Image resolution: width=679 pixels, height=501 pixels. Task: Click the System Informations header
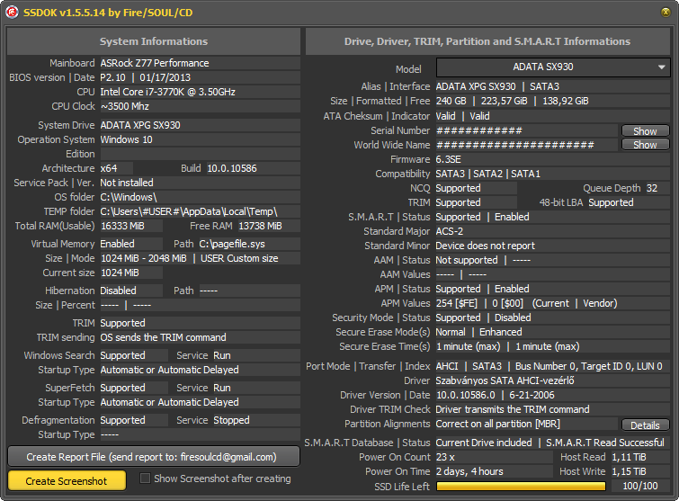tap(154, 41)
